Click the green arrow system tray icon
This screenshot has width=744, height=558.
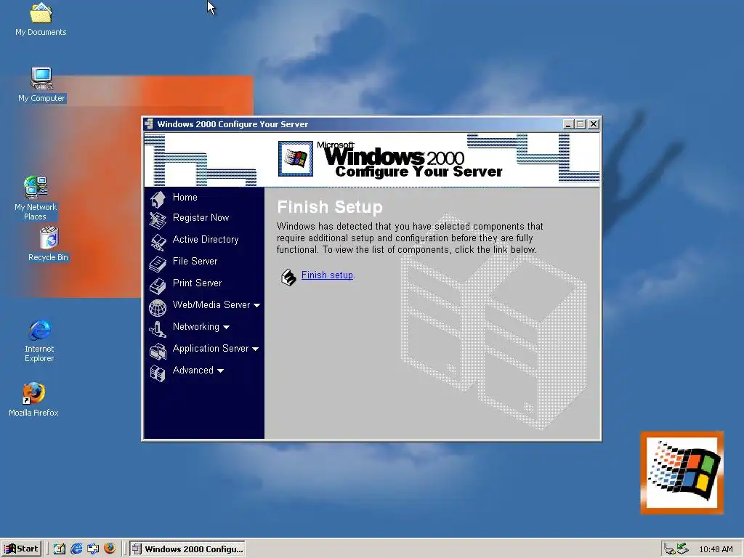pyautogui.click(x=682, y=549)
